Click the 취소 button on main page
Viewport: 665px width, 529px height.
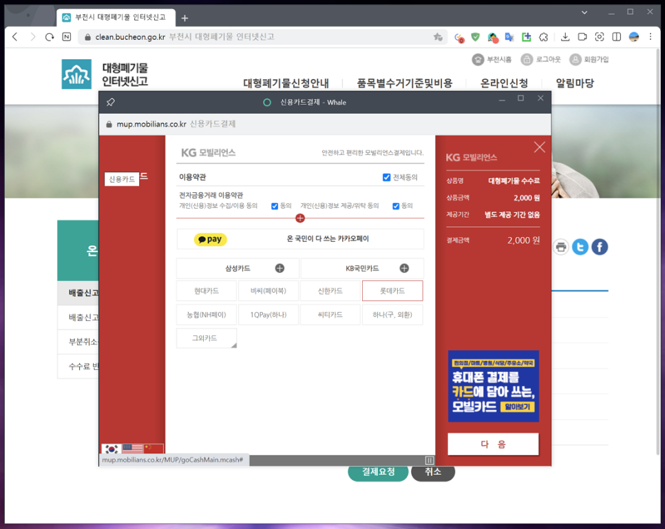click(x=433, y=472)
